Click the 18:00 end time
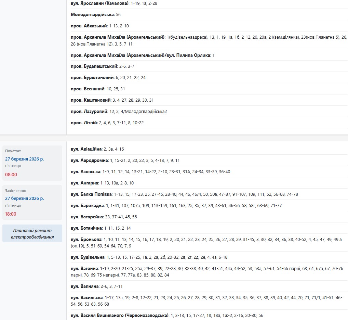348x320 pixels. 11,214
